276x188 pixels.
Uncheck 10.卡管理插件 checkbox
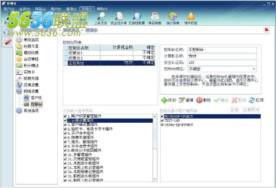point(65,155)
